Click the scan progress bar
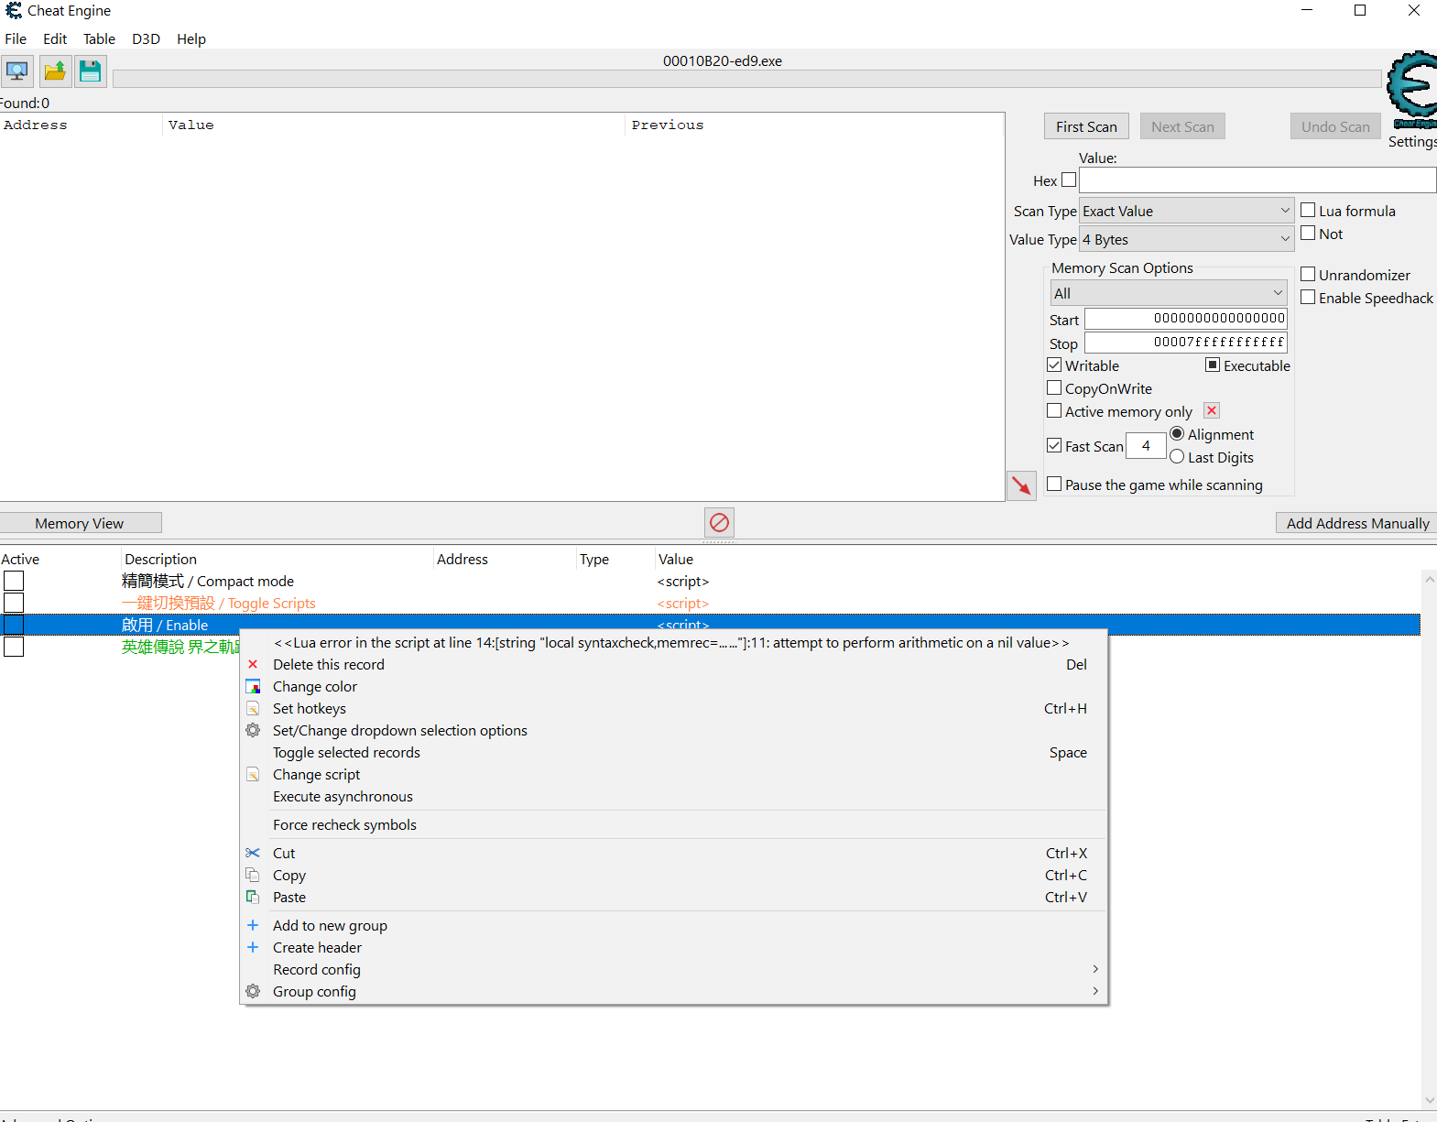The height and width of the screenshot is (1122, 1437). pyautogui.click(x=746, y=79)
